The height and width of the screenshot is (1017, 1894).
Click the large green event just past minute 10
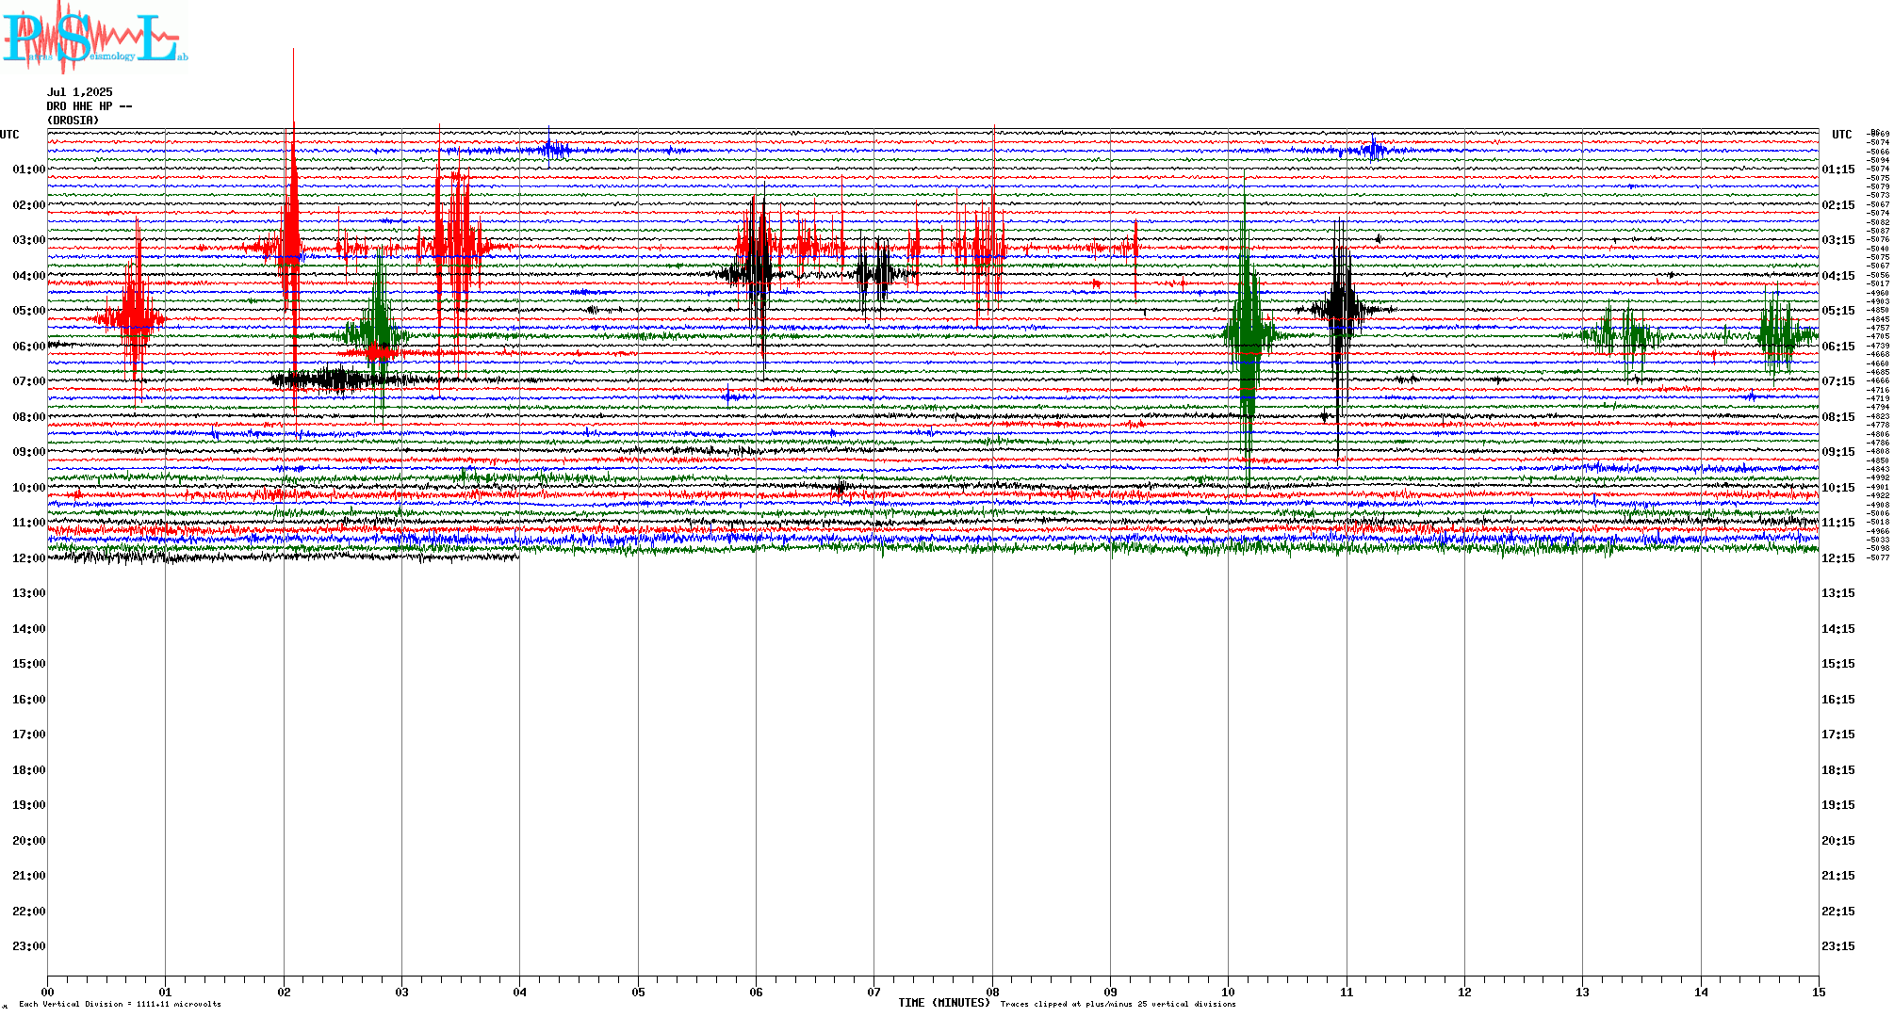(1248, 334)
